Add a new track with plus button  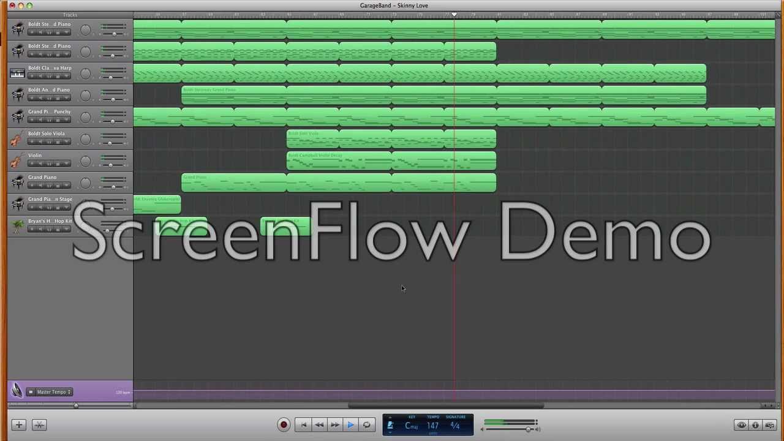coord(18,424)
